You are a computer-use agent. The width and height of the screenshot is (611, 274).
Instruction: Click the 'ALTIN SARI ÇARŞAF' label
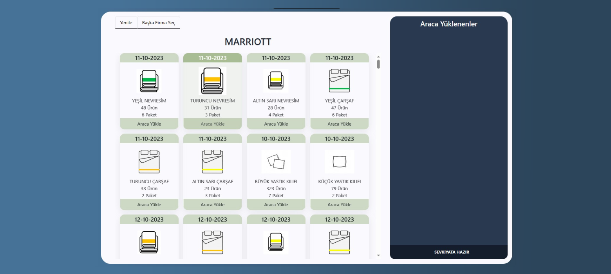pyautogui.click(x=213, y=181)
